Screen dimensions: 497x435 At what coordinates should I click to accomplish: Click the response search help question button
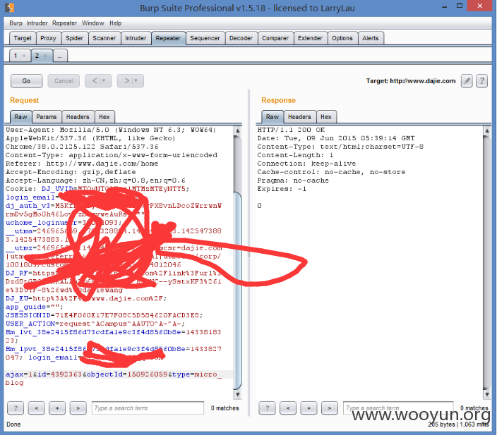pyautogui.click(x=267, y=408)
